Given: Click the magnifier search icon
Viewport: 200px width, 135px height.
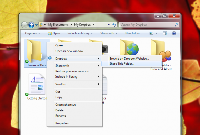Looking at the screenshot, I should point(177,25).
